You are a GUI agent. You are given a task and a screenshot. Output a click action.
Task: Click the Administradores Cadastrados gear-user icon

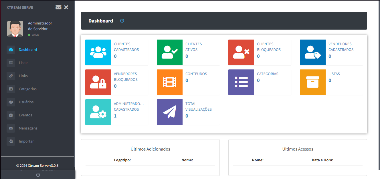(x=98, y=112)
